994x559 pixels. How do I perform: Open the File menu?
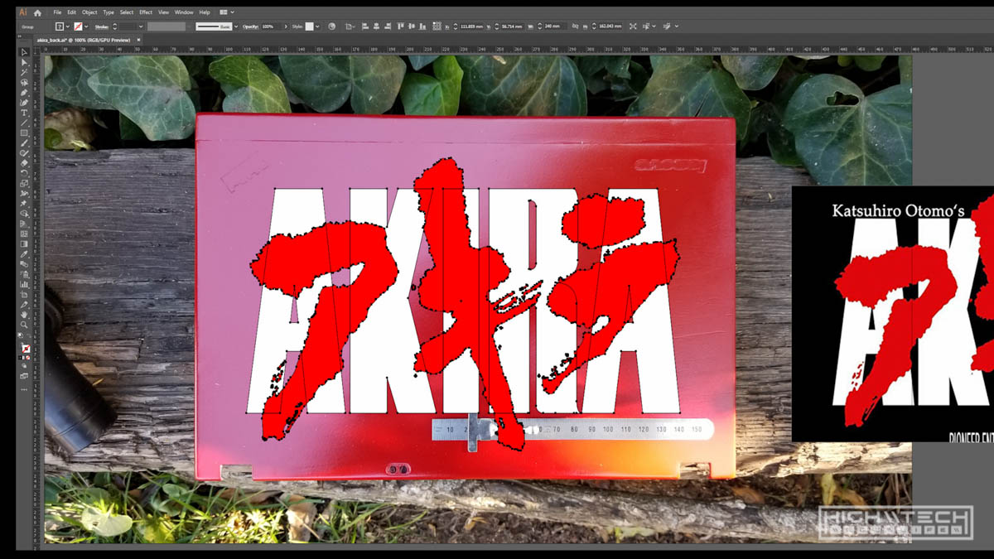[57, 12]
